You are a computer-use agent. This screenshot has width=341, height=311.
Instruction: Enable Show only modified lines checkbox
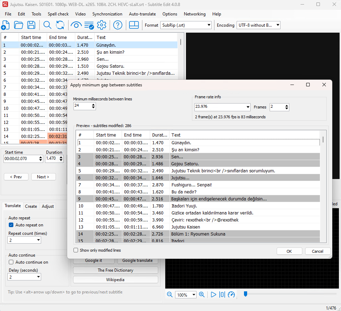point(76,250)
